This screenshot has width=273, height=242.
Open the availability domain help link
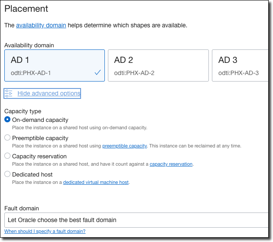pyautogui.click(x=41, y=25)
